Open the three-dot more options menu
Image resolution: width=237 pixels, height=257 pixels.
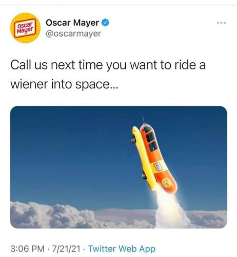pyautogui.click(x=222, y=23)
